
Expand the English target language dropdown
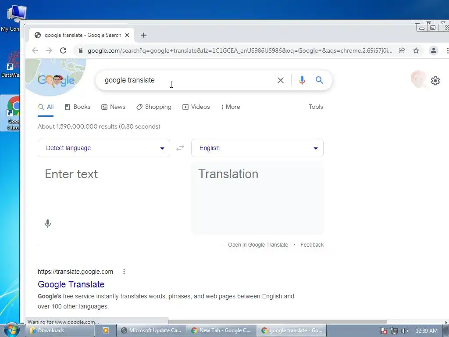click(257, 148)
